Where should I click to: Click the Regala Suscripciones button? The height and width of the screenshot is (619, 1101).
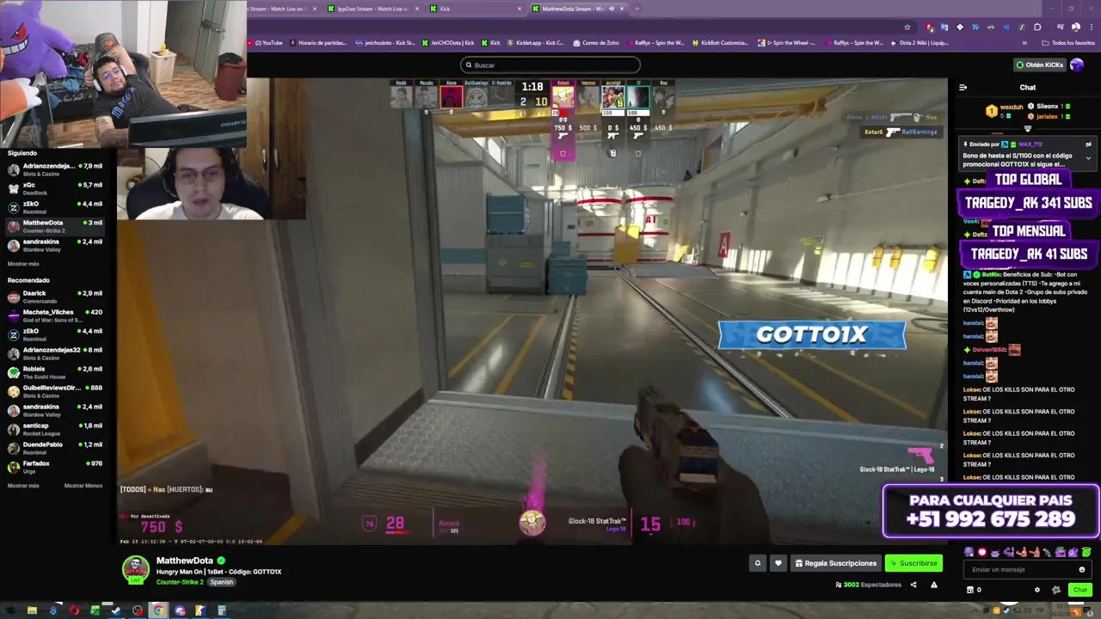(x=835, y=563)
